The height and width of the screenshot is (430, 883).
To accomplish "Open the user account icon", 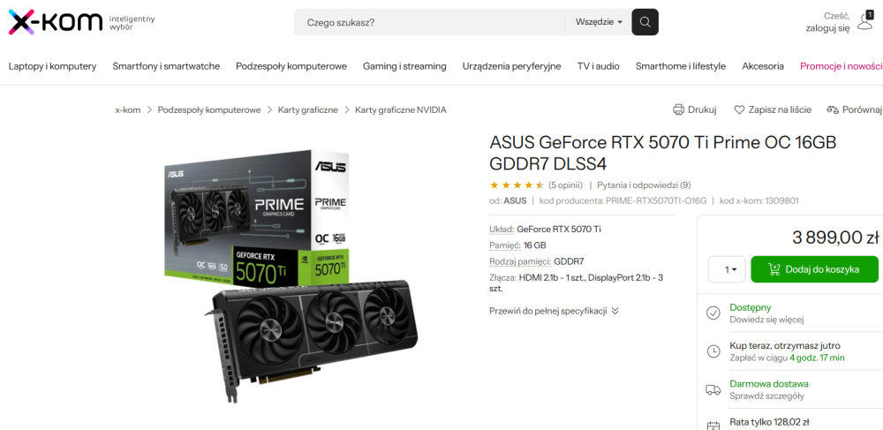I will (864, 20).
